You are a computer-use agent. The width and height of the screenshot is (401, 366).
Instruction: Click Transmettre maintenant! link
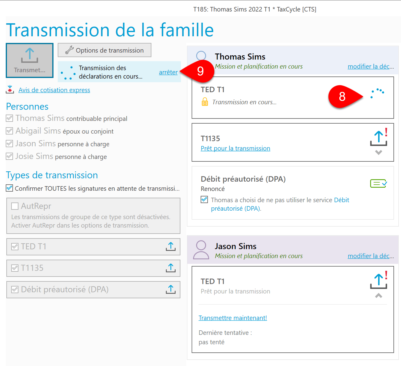[x=233, y=318]
